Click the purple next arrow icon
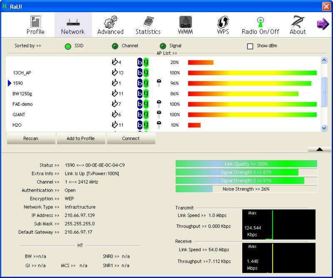 [323, 24]
